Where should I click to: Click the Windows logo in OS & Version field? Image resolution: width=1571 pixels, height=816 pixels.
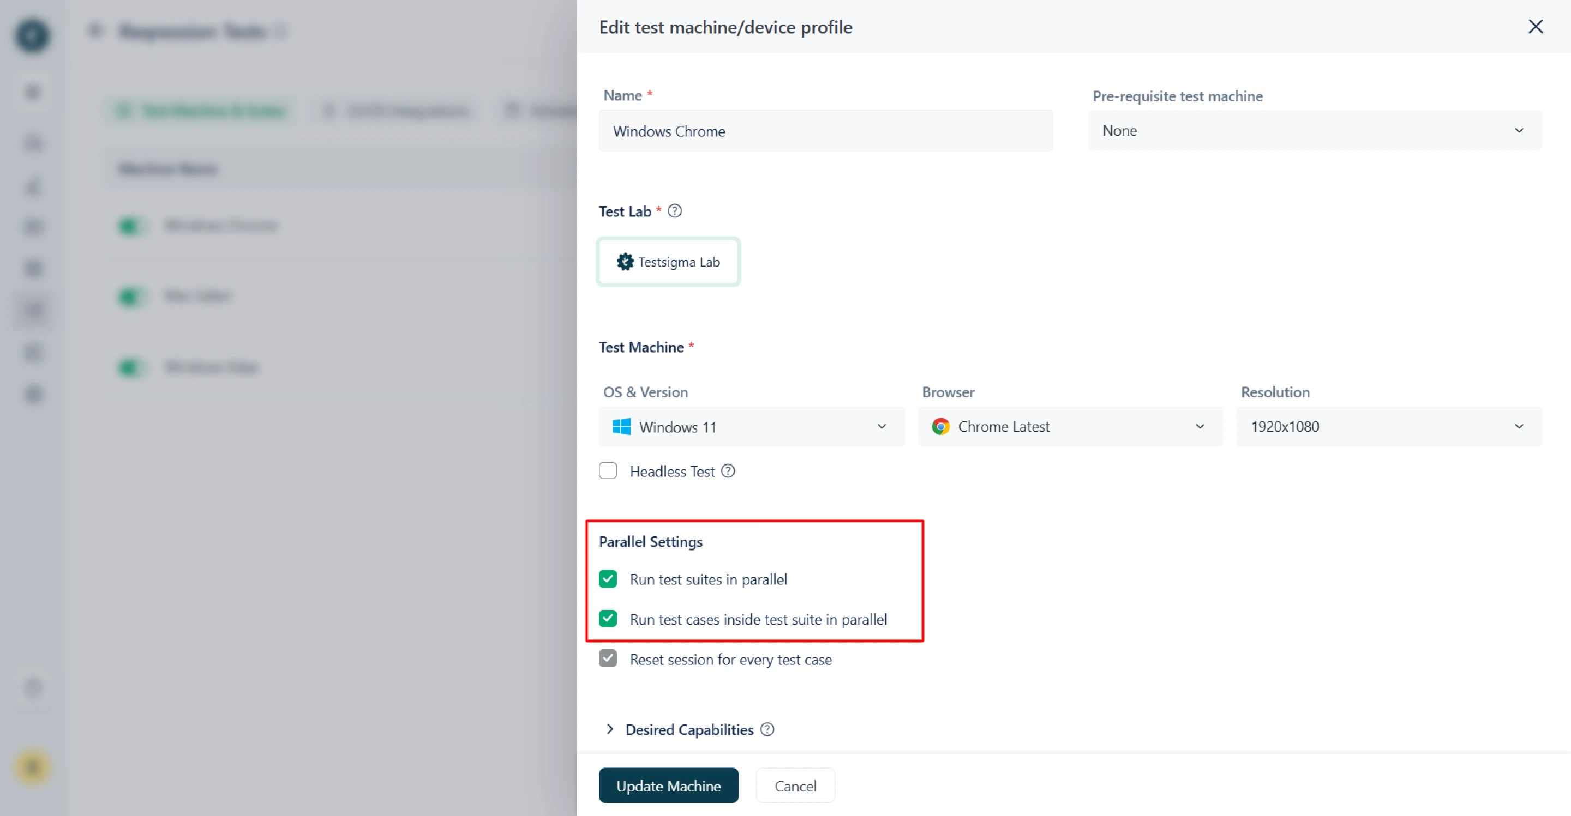tap(621, 427)
